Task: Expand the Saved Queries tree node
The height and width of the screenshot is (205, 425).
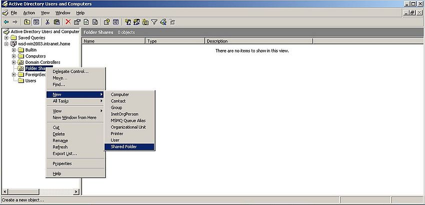Action: click(x=6, y=37)
